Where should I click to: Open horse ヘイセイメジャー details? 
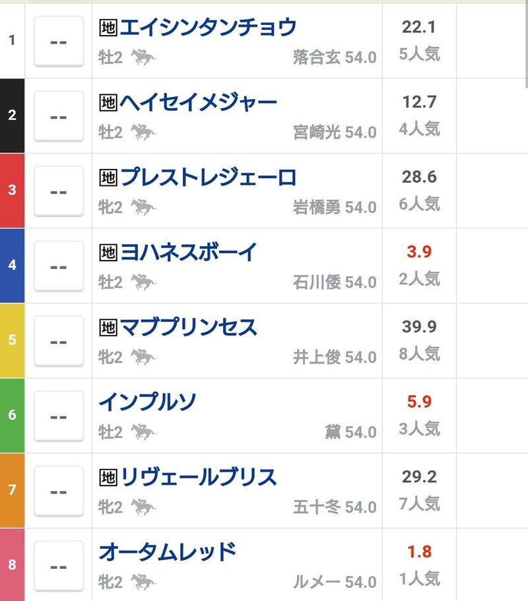click(198, 102)
